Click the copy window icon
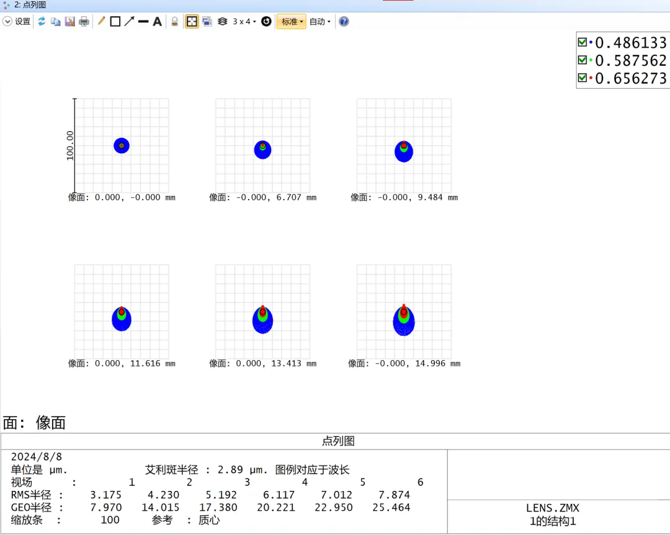 pyautogui.click(x=55, y=22)
